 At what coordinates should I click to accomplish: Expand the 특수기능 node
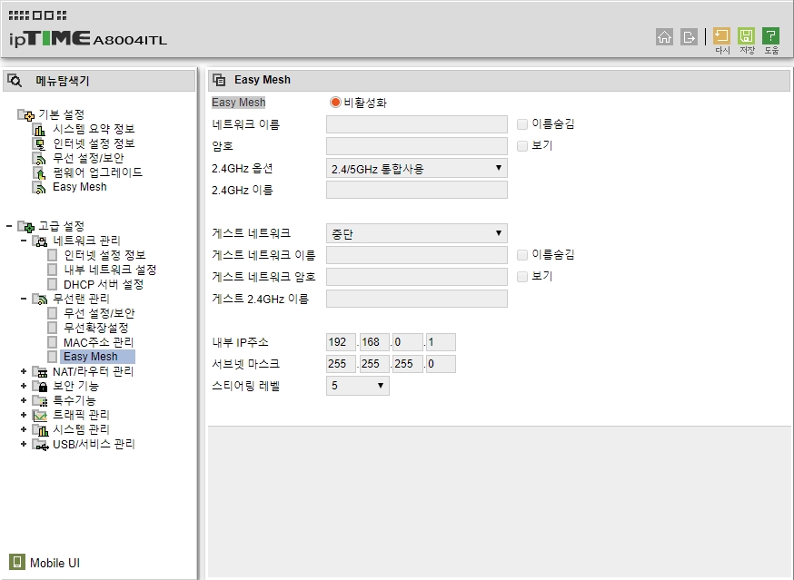coord(24,400)
